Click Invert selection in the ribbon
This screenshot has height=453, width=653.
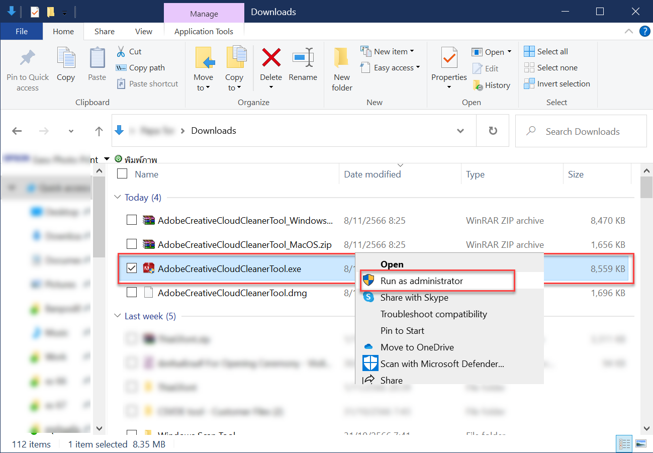[x=563, y=84]
